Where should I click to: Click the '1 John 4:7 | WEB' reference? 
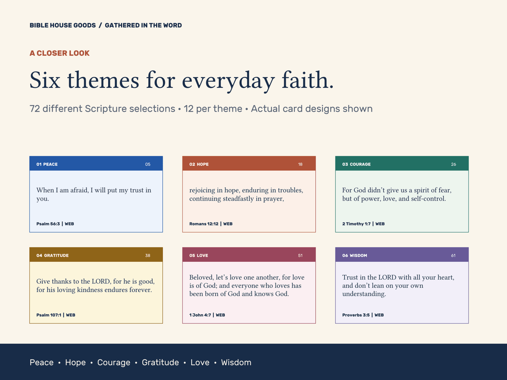click(x=207, y=315)
